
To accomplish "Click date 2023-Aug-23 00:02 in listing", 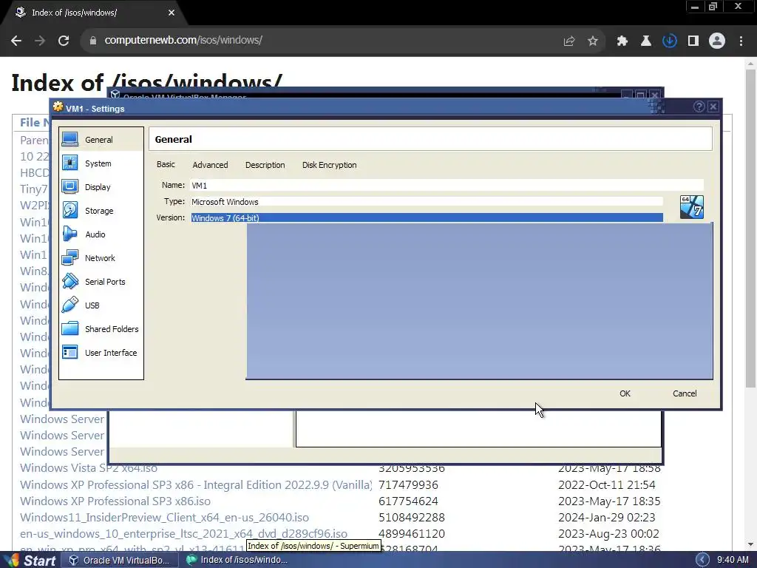I will coord(608,534).
